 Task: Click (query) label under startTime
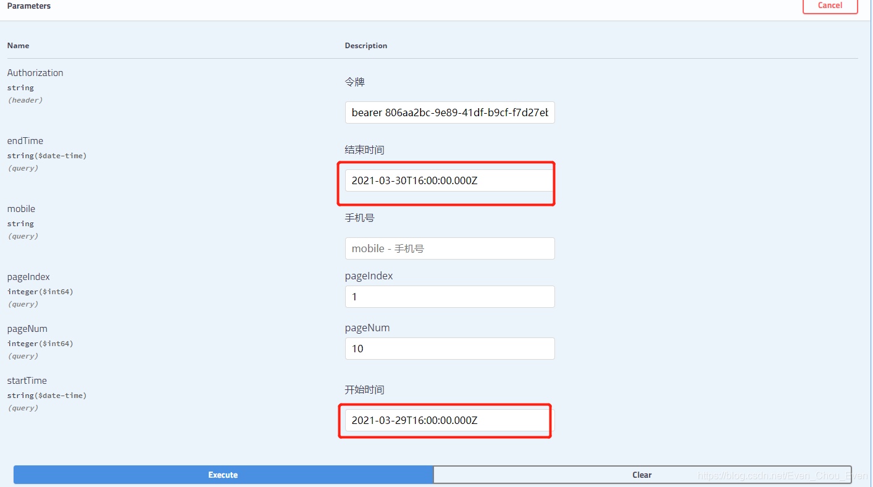[23, 408]
